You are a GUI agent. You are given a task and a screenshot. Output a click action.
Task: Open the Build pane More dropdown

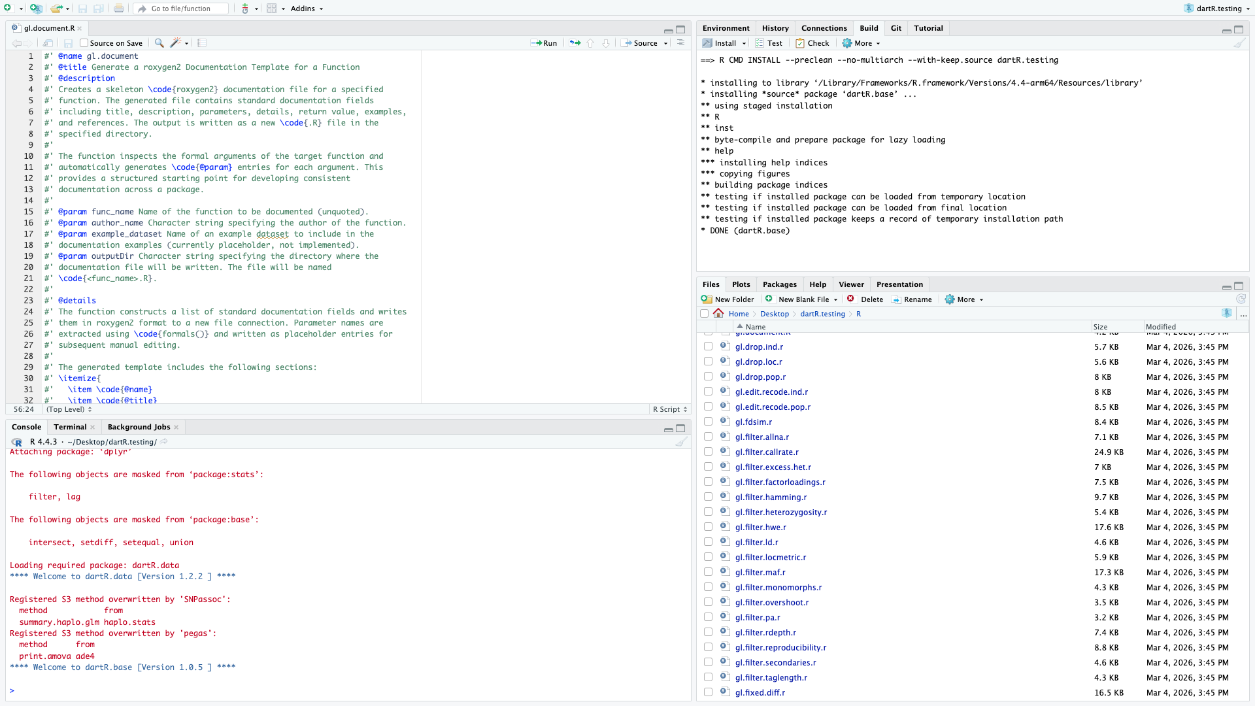click(862, 43)
